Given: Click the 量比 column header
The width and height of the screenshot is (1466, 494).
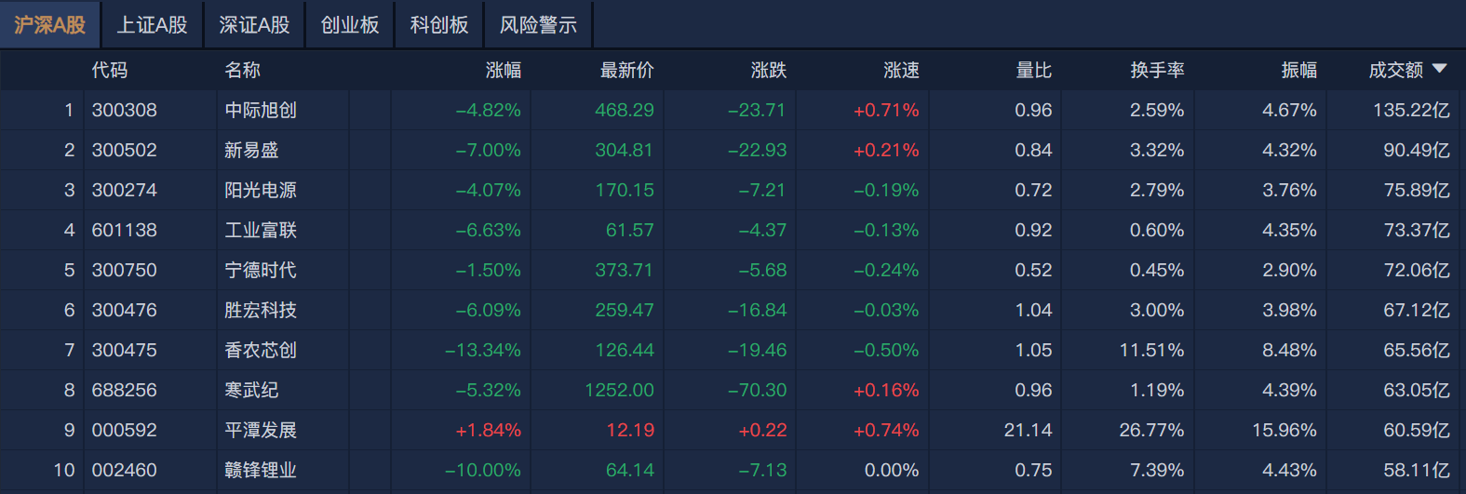Looking at the screenshot, I should point(1033,71).
